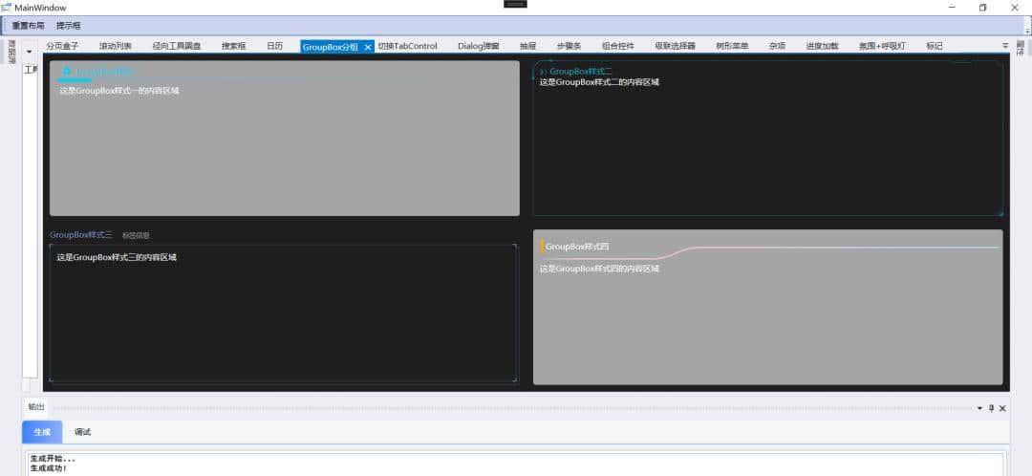Open the 组合控件 tab
Image resolution: width=1032 pixels, height=476 pixels.
[x=618, y=46]
